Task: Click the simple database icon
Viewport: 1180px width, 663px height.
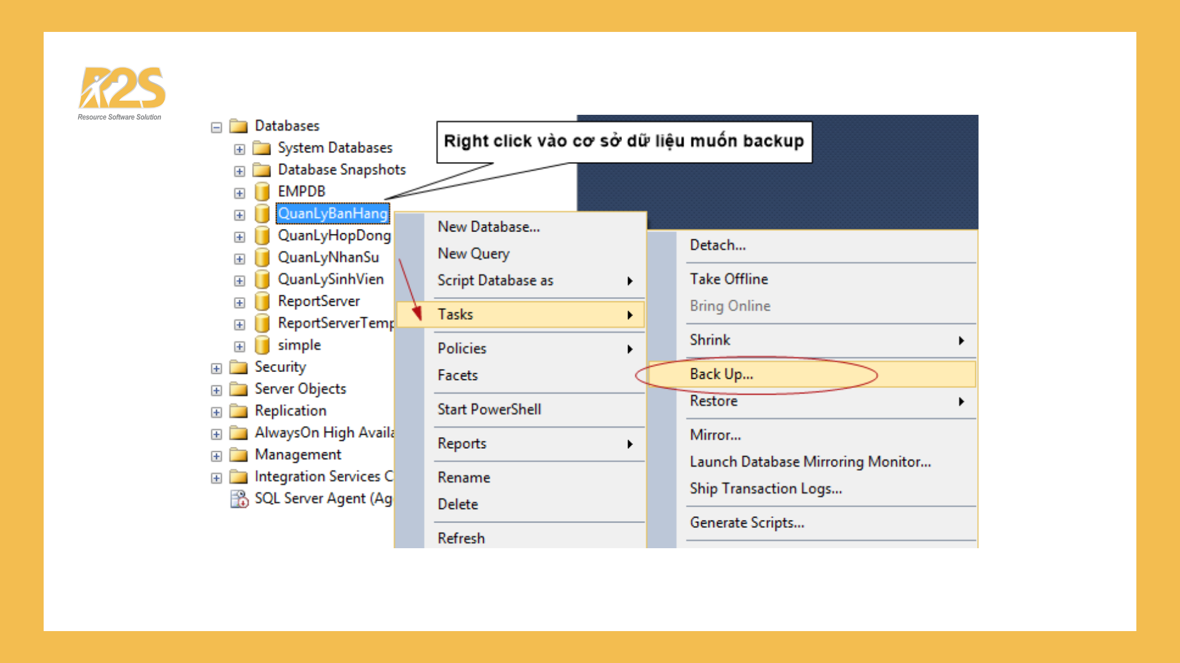Action: click(263, 344)
